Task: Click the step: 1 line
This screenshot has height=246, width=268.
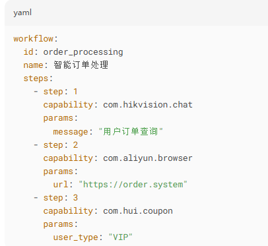Action: [x=55, y=92]
